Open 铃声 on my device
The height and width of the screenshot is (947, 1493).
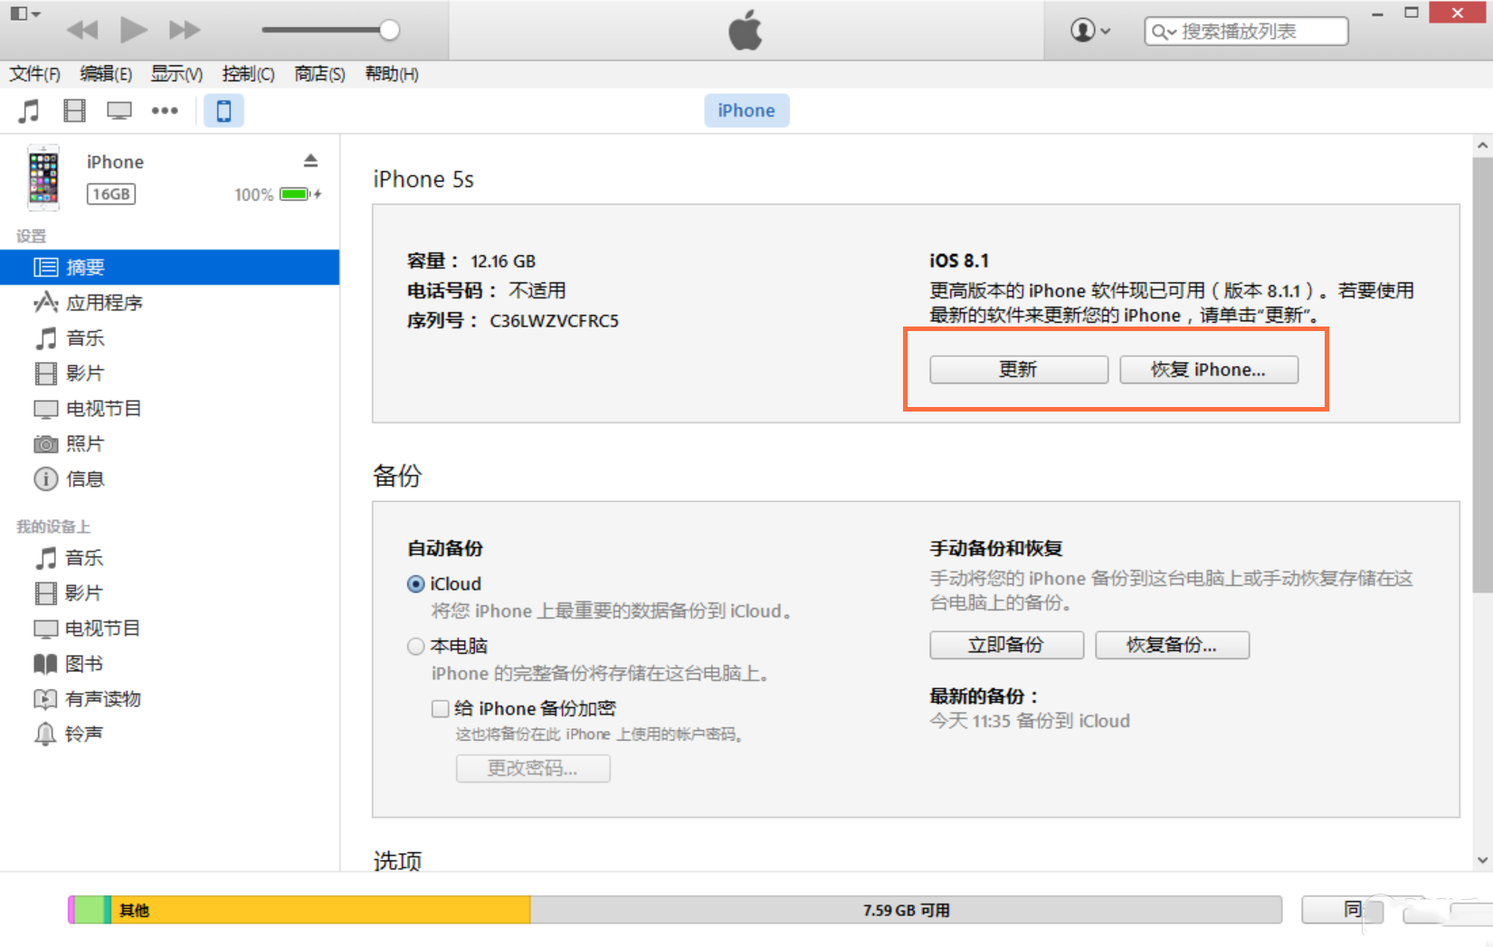tap(170, 734)
